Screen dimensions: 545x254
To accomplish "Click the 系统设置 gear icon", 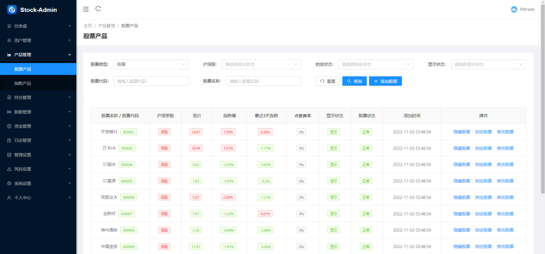I will pyautogui.click(x=9, y=184).
